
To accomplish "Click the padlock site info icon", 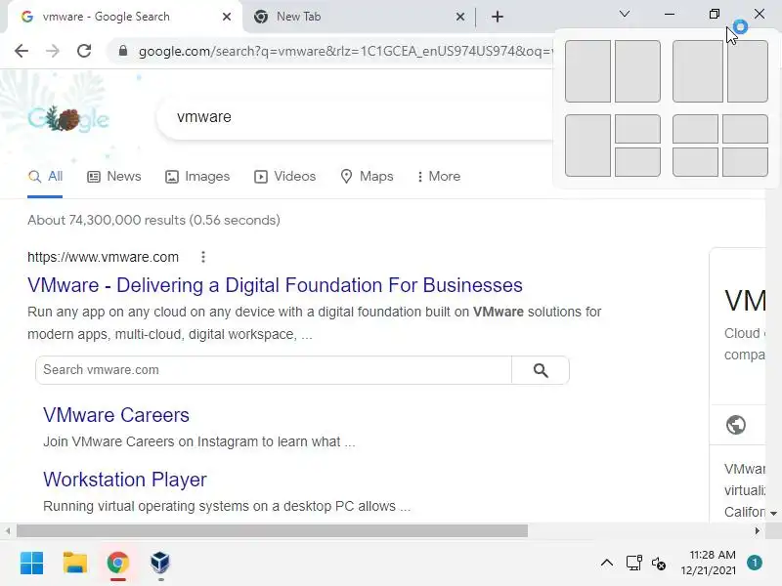I will (x=123, y=51).
